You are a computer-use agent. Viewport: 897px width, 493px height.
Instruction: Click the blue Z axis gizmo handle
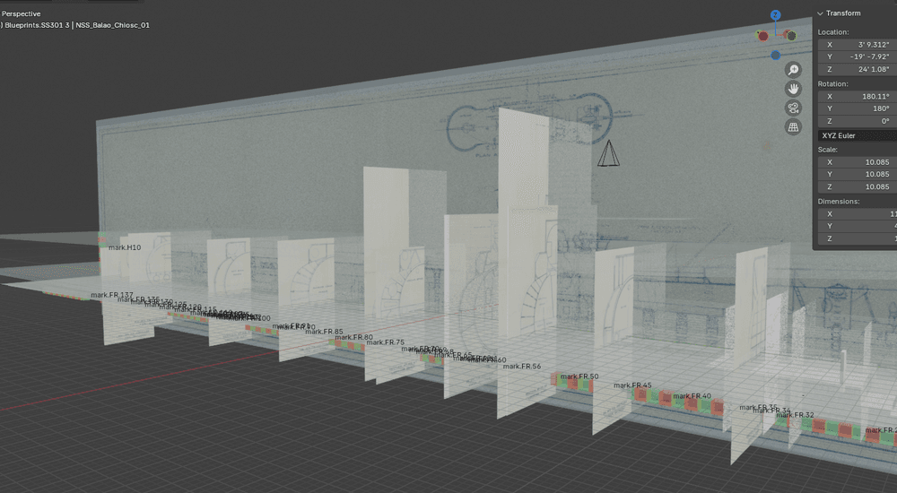pos(775,15)
